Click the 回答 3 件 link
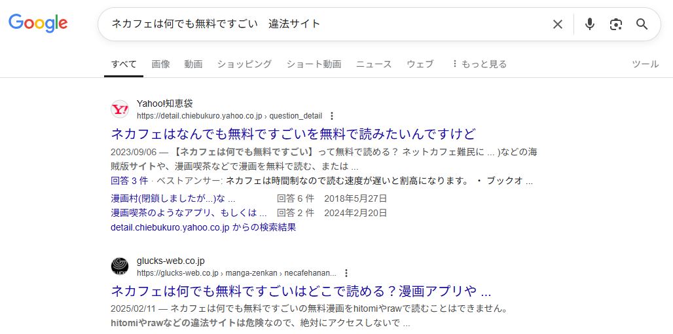The height and width of the screenshot is (334, 673). point(129,181)
